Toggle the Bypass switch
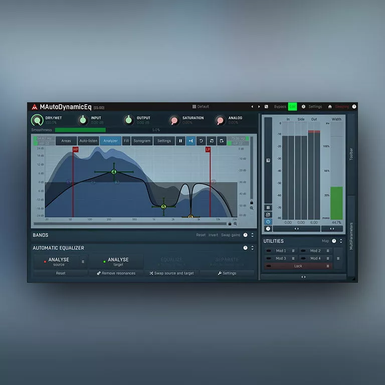Screen dimensions: 385x385 (x=280, y=107)
